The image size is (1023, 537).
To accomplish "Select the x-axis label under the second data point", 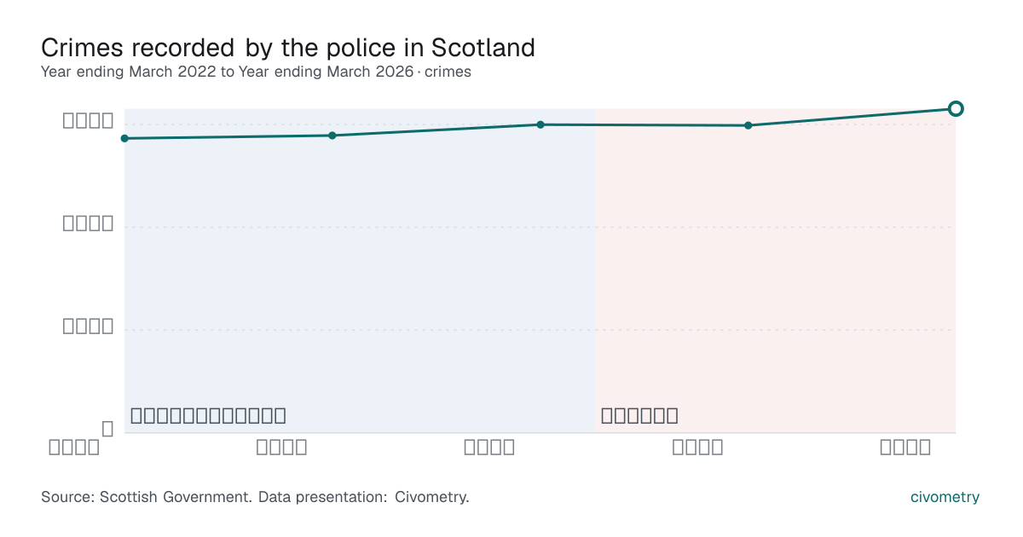I will [x=281, y=447].
